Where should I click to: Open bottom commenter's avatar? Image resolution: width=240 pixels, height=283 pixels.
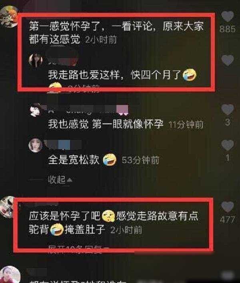coord(10,275)
